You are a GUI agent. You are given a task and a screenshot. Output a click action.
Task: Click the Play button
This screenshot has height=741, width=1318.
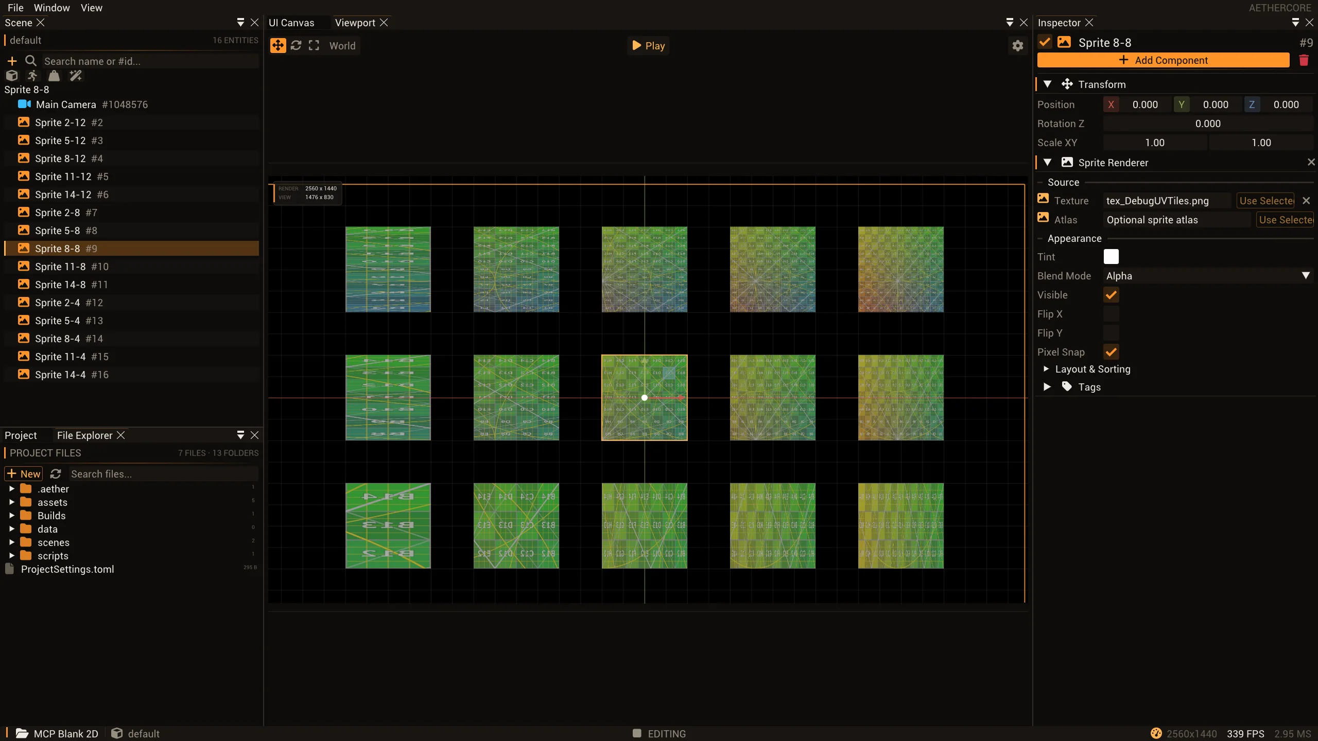[648, 45]
